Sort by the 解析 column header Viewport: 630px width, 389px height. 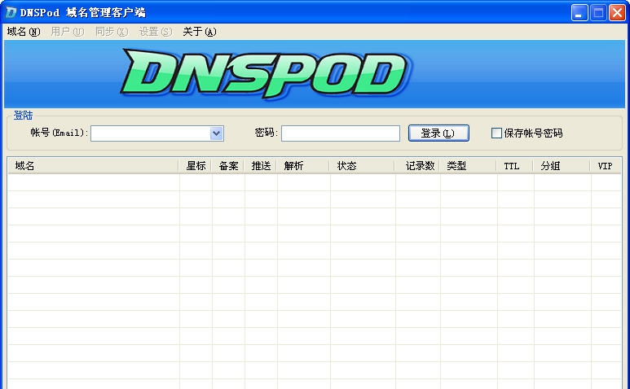(x=303, y=166)
